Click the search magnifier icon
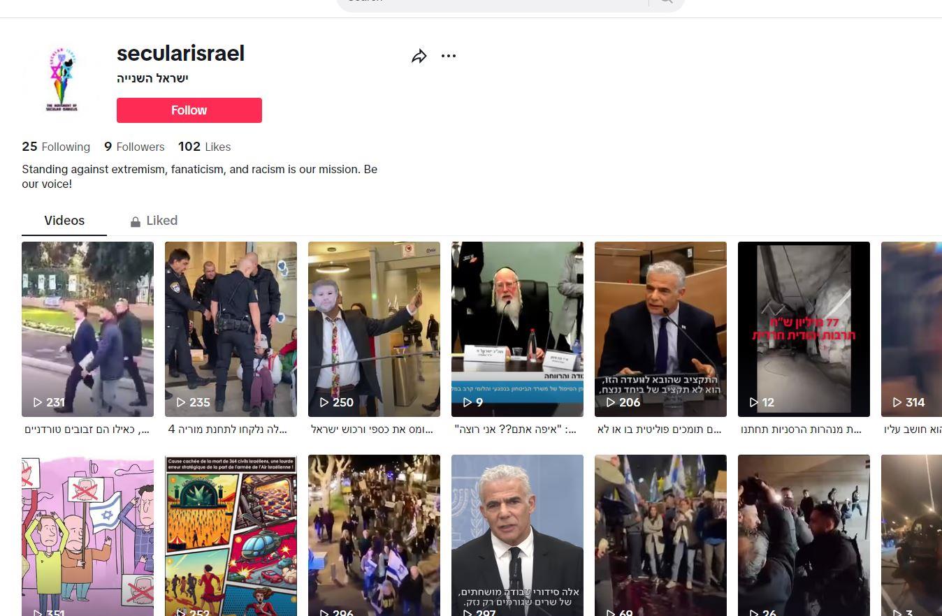The height and width of the screenshot is (616, 942). 666,2
